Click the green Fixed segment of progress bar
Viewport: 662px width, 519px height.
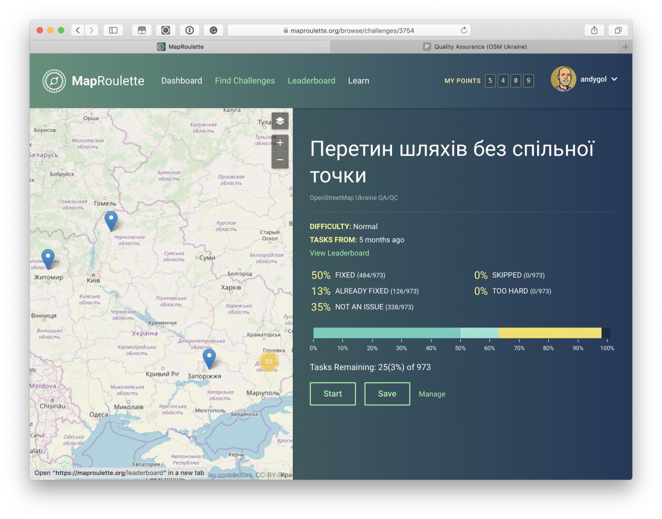pyautogui.click(x=387, y=333)
